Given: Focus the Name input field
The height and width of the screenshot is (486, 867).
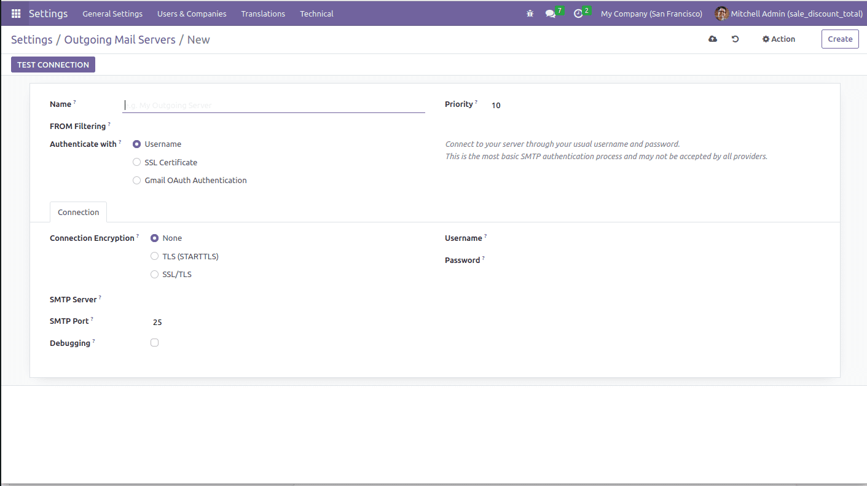Looking at the screenshot, I should click(x=273, y=105).
